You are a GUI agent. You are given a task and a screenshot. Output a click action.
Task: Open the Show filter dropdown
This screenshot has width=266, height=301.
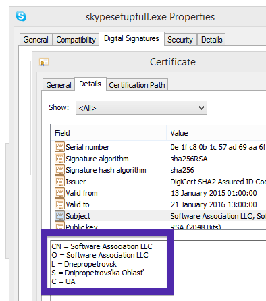[x=141, y=108]
